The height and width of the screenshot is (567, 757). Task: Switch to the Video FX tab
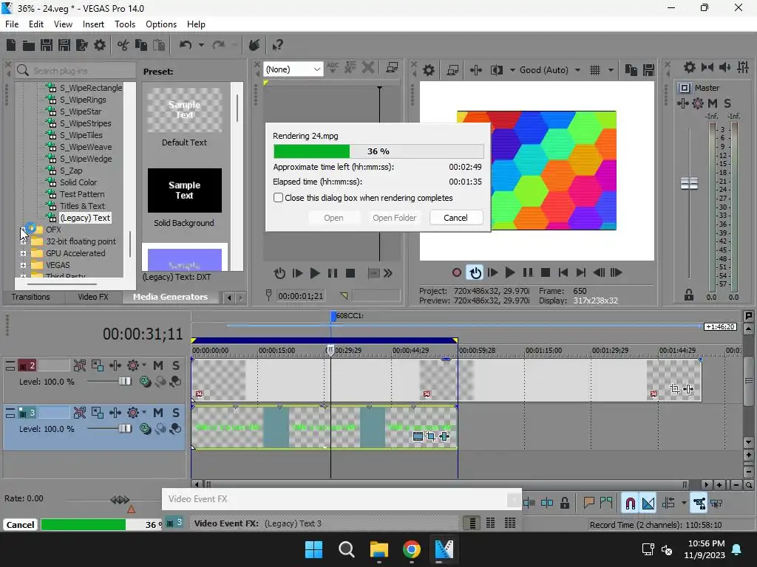[93, 297]
